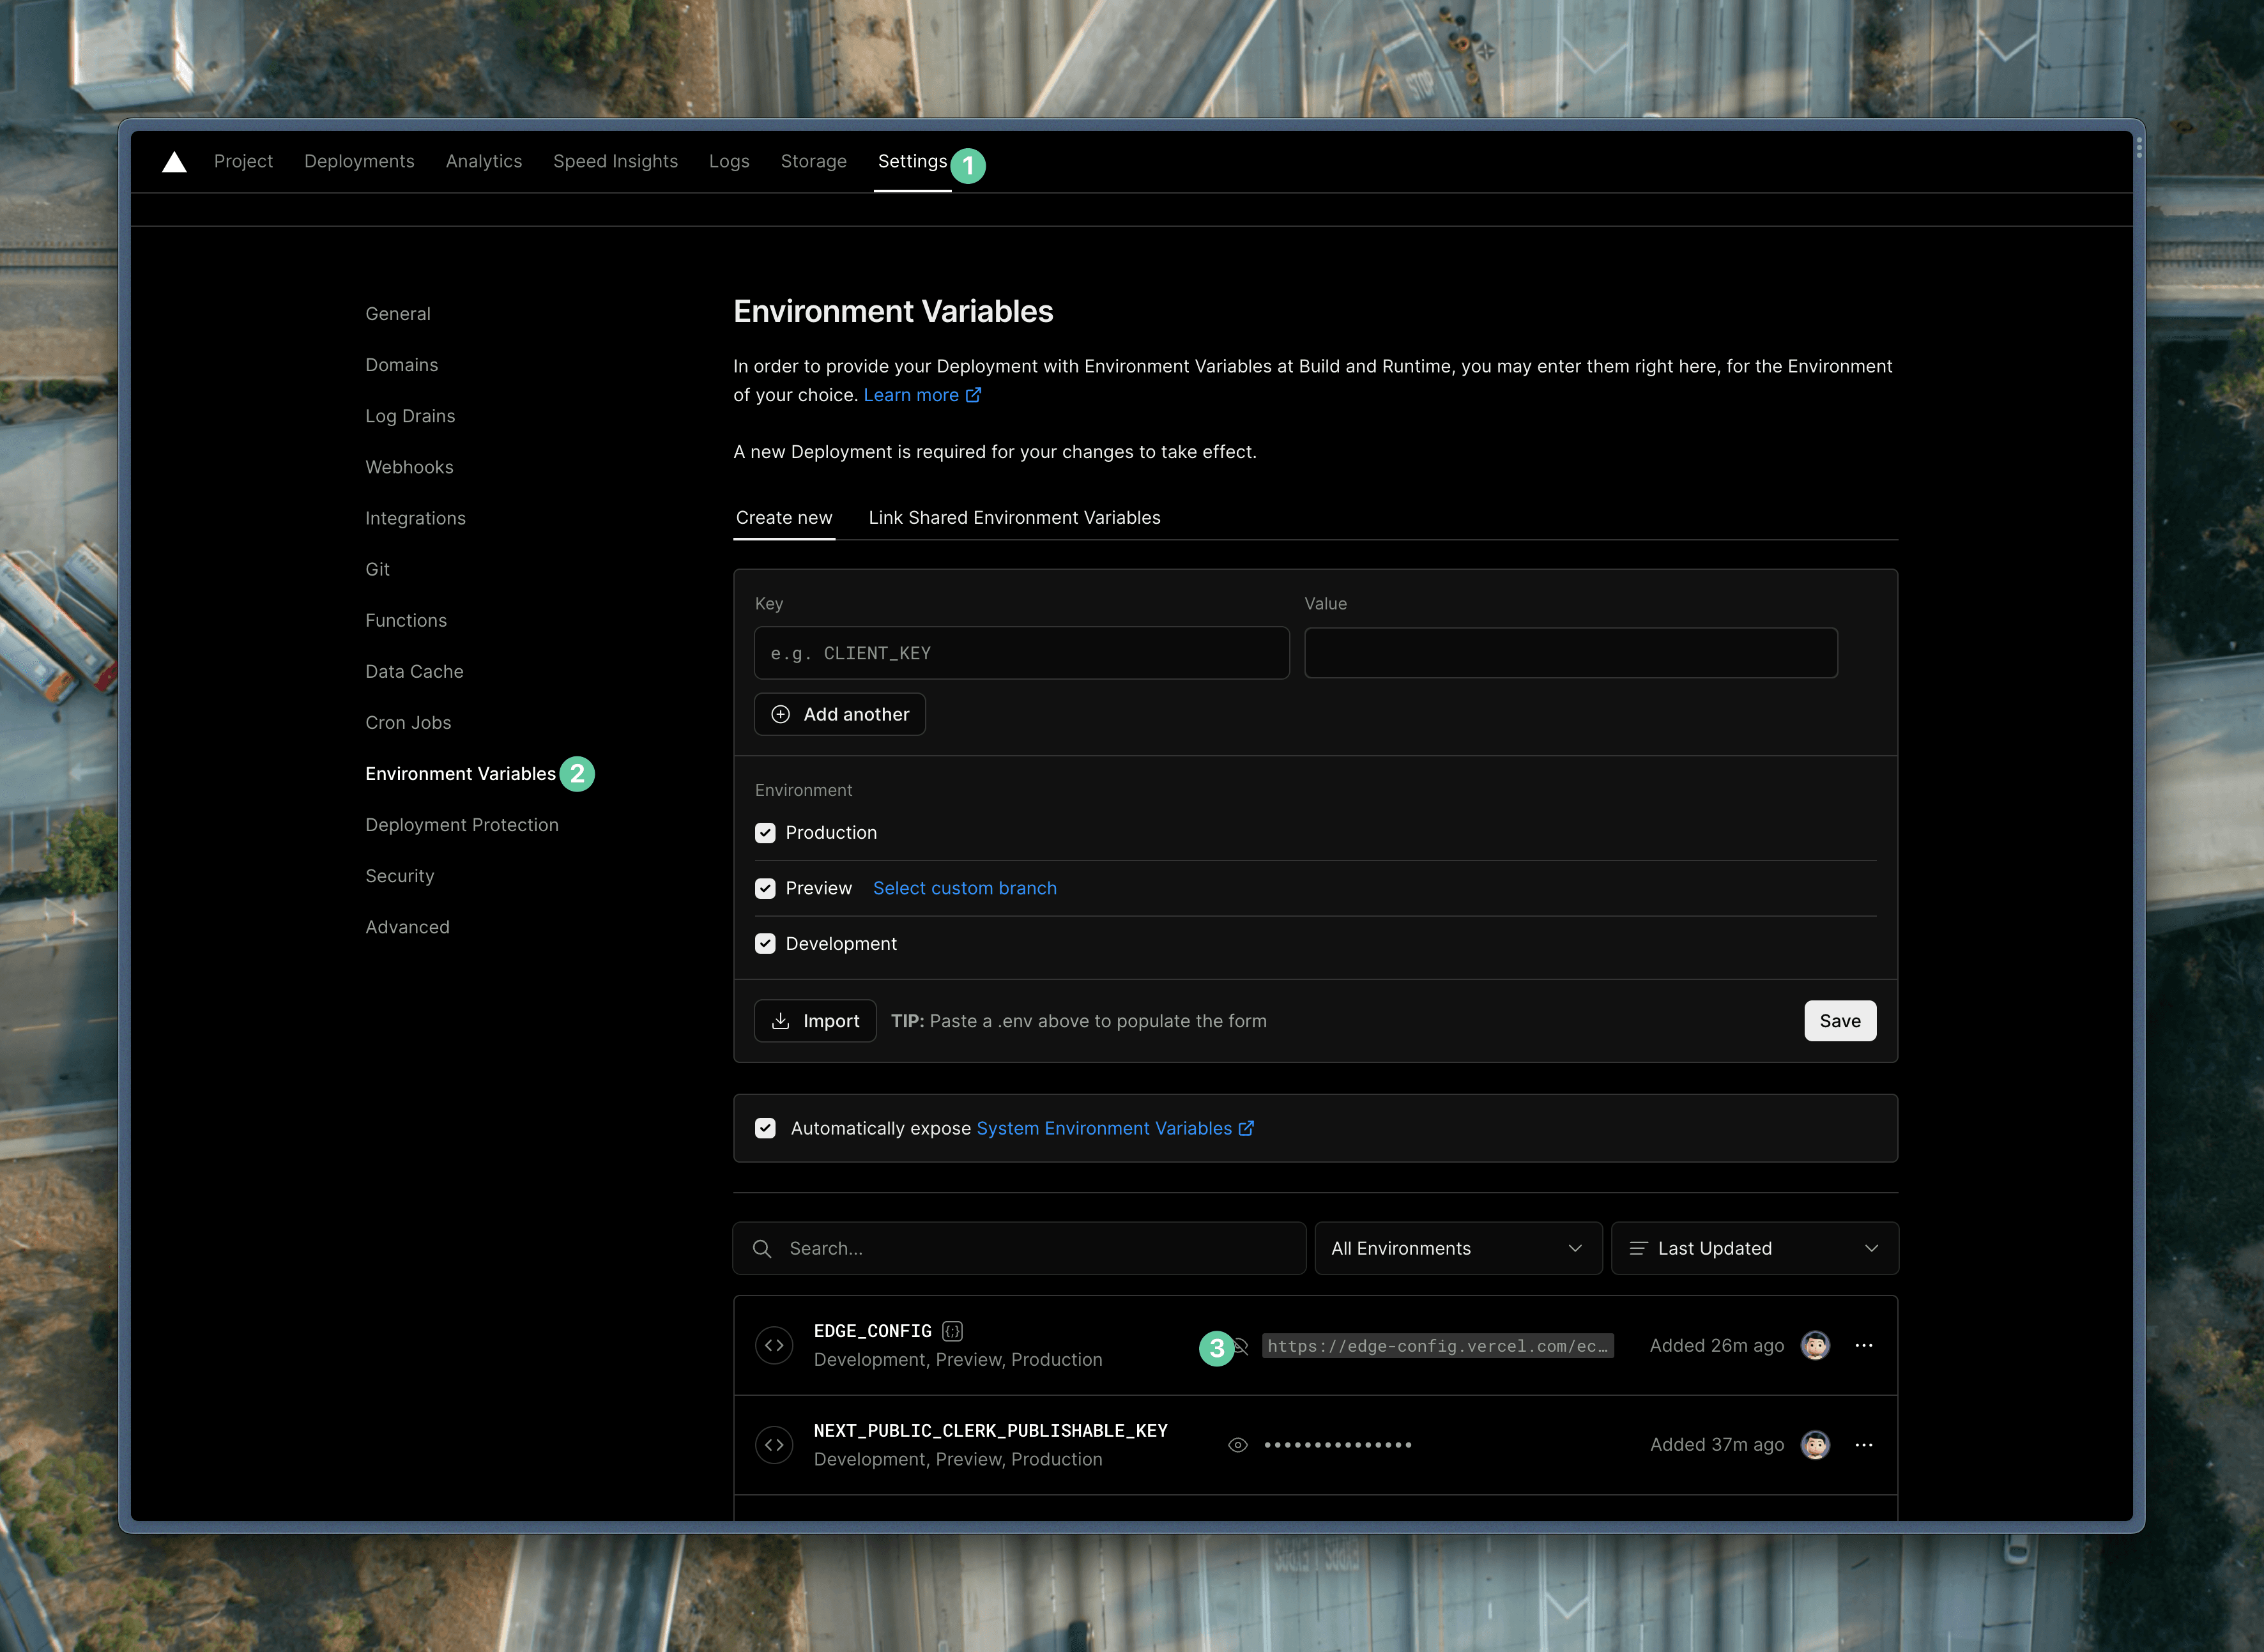Click the search magnifier icon
The height and width of the screenshot is (1652, 2264).
click(762, 1249)
